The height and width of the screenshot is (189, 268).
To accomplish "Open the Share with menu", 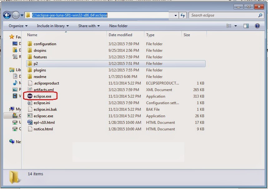I will pyautogui.click(x=89, y=26).
